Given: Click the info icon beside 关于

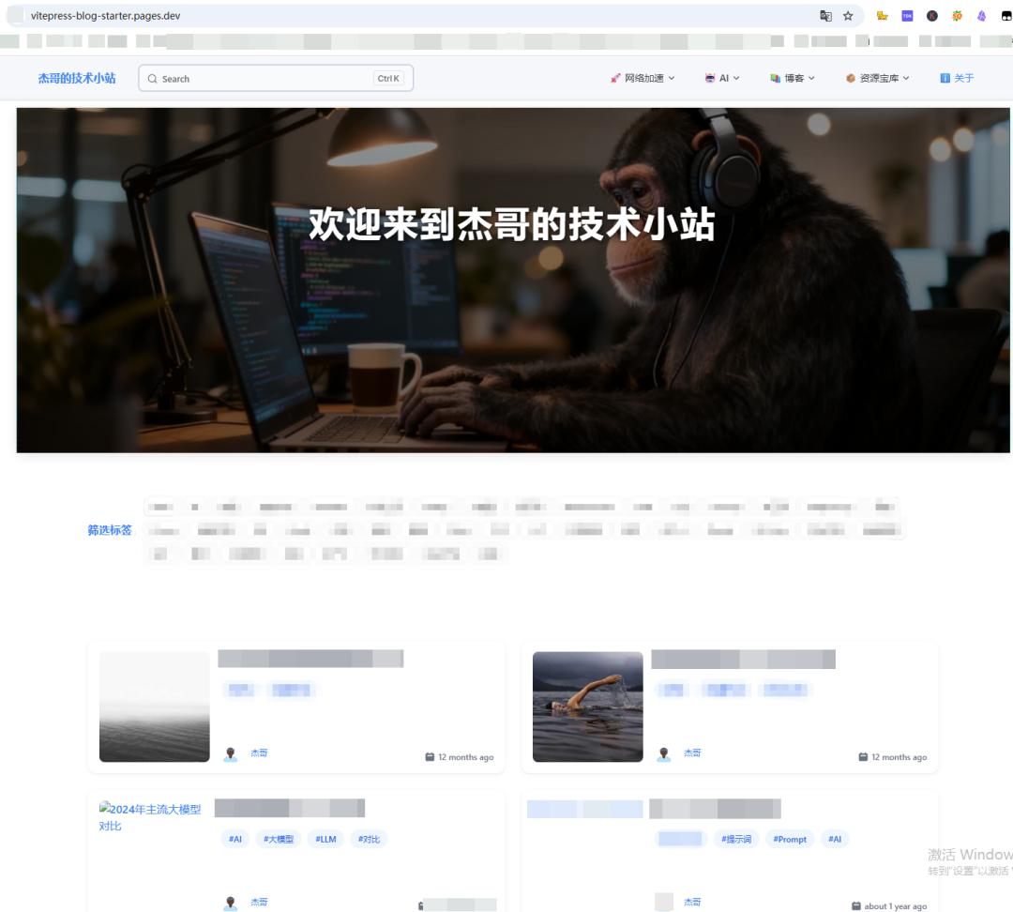Looking at the screenshot, I should pos(944,78).
